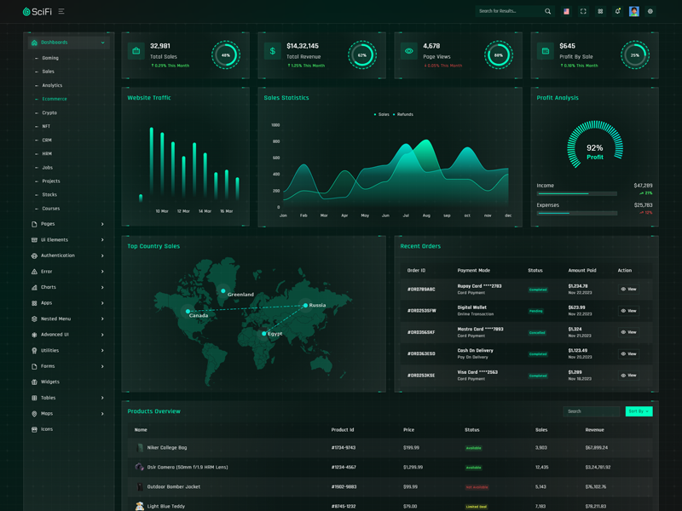The height and width of the screenshot is (511, 682).
Task: Expand the Charts sidebar menu
Action: coord(66,287)
